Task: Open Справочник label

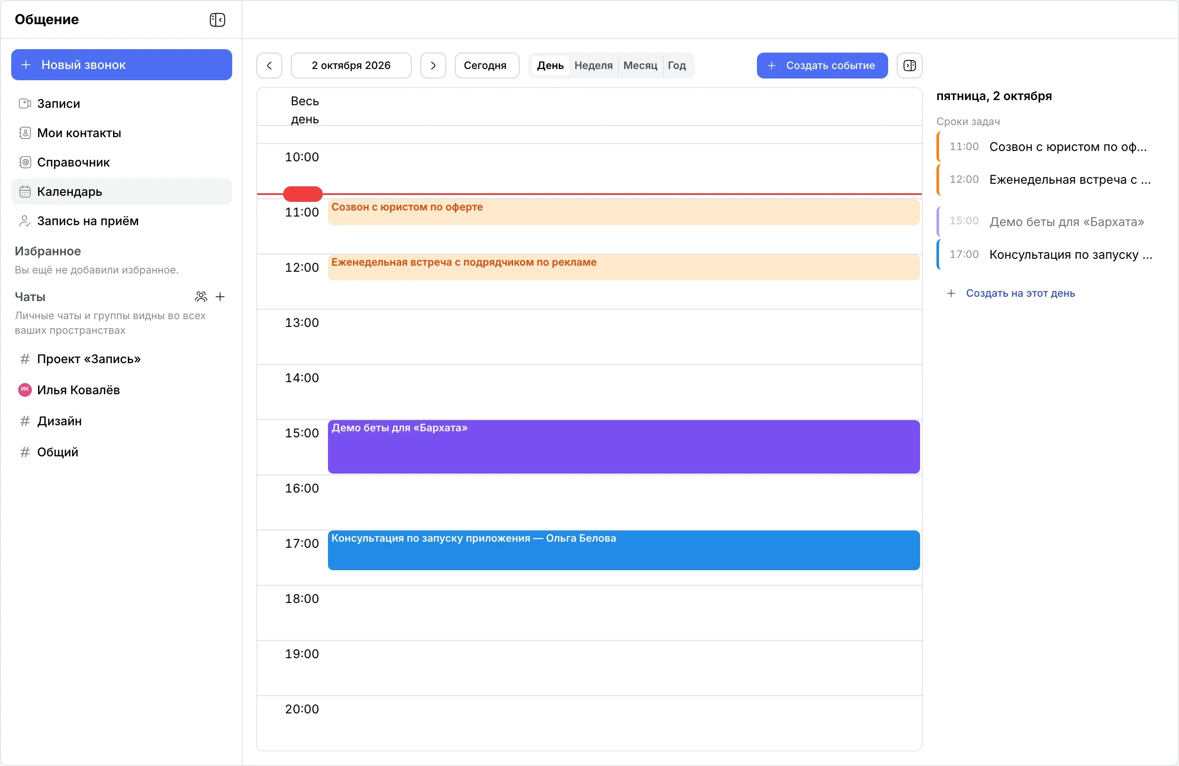Action: [73, 162]
